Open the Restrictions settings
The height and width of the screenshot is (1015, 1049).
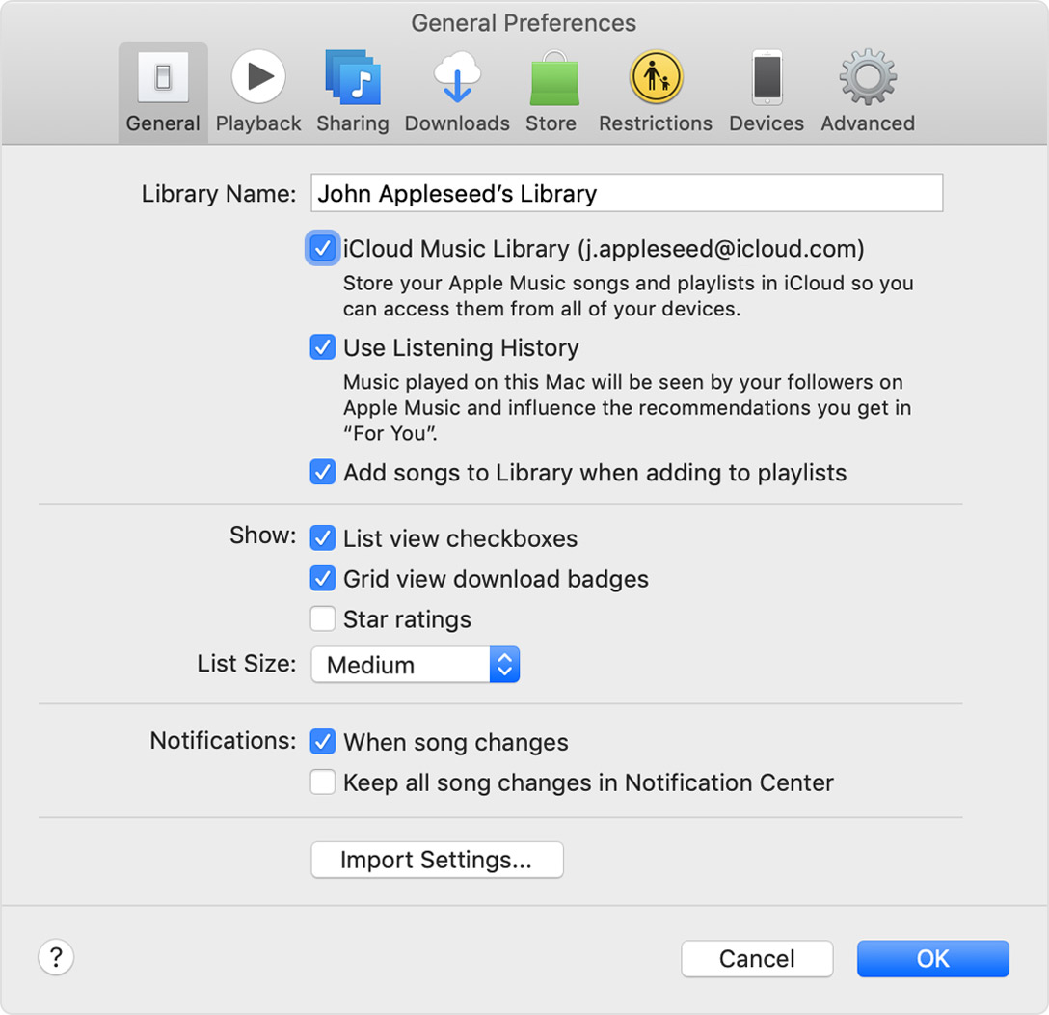pos(655,90)
